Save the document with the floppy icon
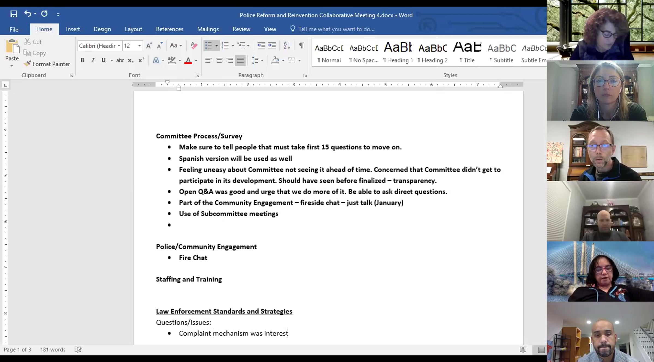 14,14
